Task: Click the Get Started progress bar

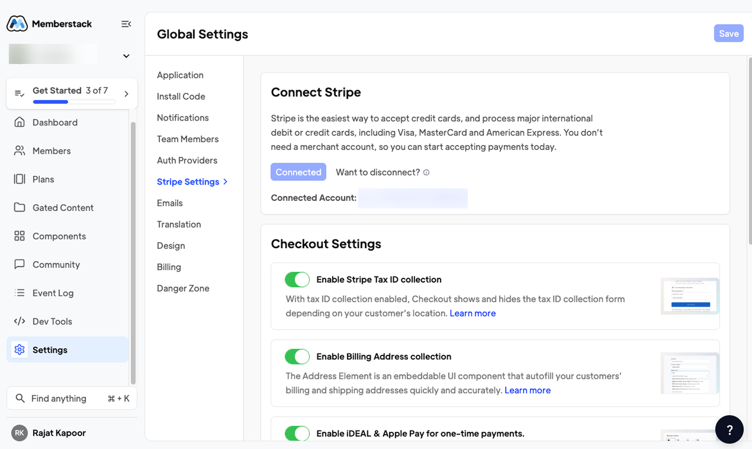Action: pyautogui.click(x=74, y=102)
